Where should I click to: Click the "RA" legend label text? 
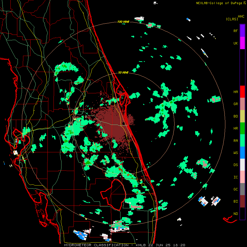coord(235,141)
